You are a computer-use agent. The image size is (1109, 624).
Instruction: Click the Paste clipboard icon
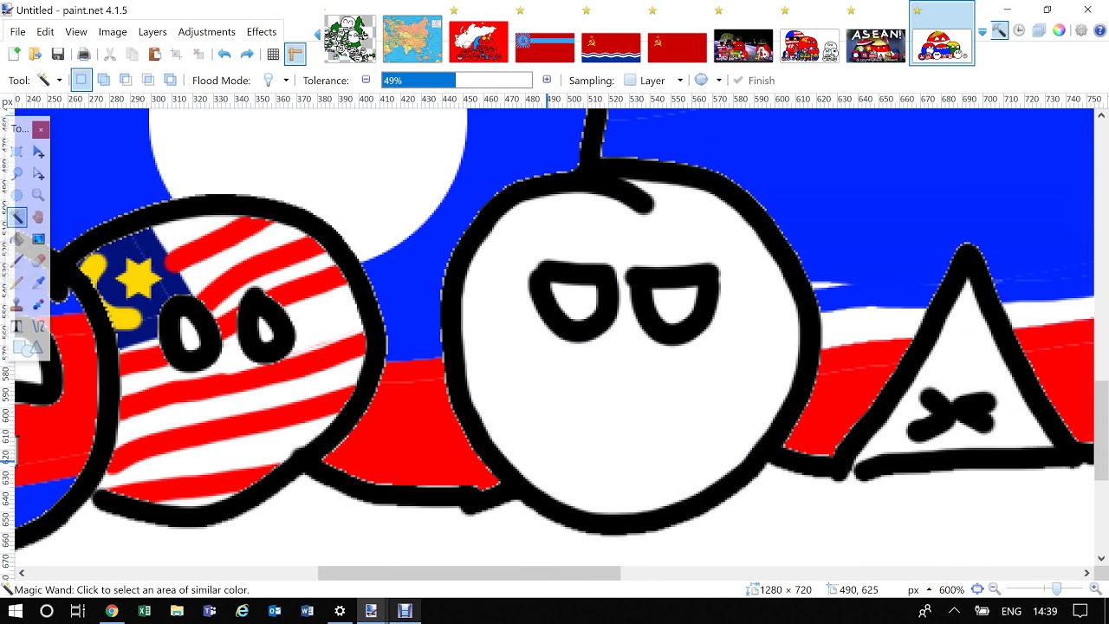pyautogui.click(x=154, y=54)
